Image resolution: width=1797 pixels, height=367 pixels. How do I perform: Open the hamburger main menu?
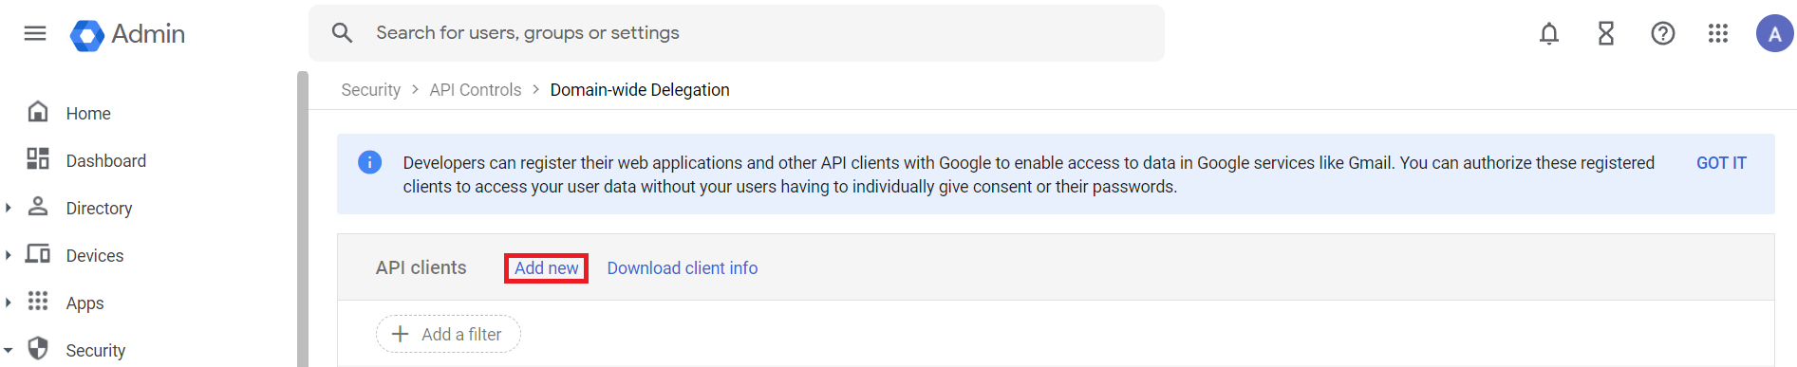tap(35, 33)
